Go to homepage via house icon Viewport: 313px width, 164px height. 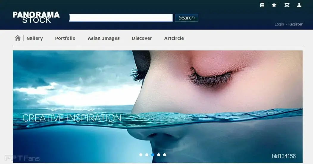(18, 38)
